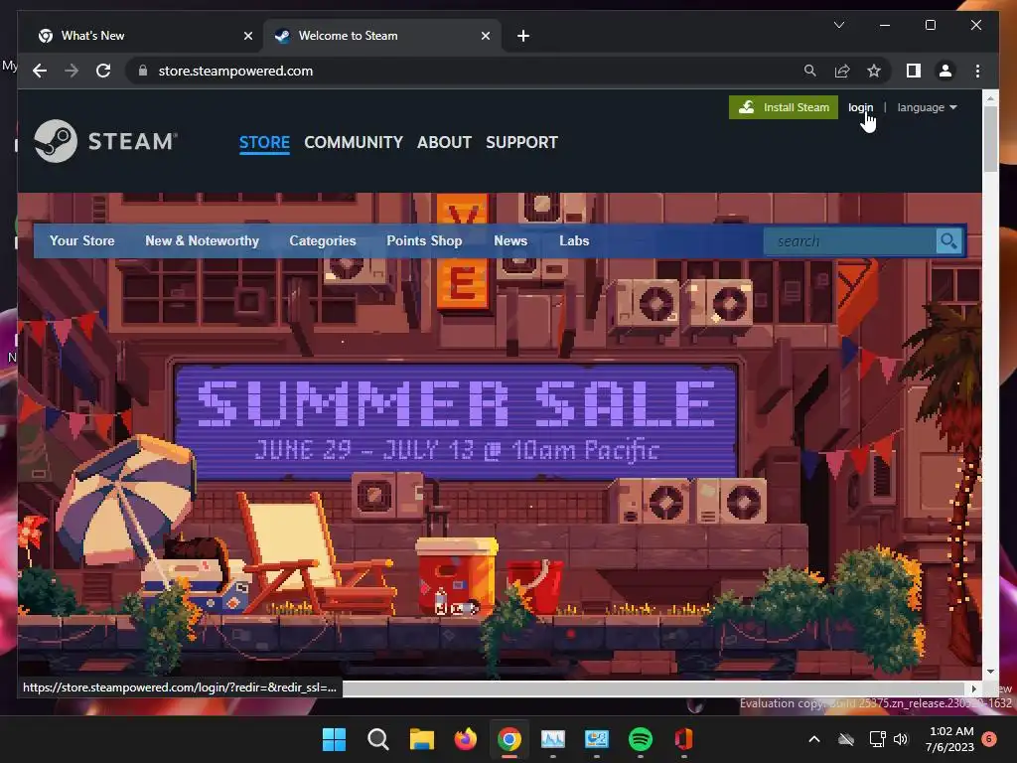Open the ABOUT page

tap(444, 142)
